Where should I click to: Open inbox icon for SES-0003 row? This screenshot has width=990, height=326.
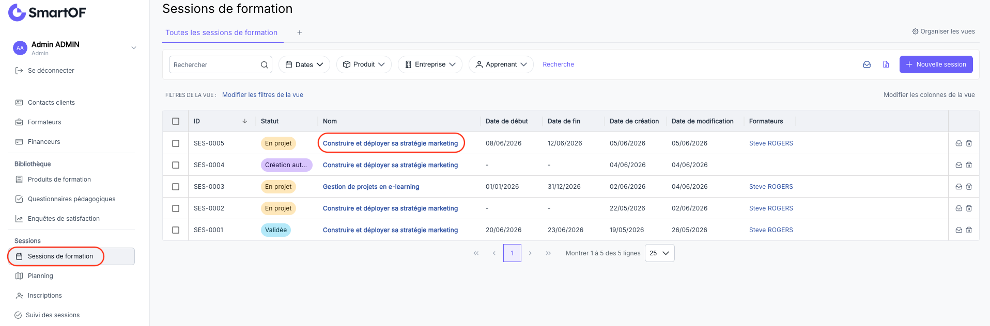click(x=958, y=187)
